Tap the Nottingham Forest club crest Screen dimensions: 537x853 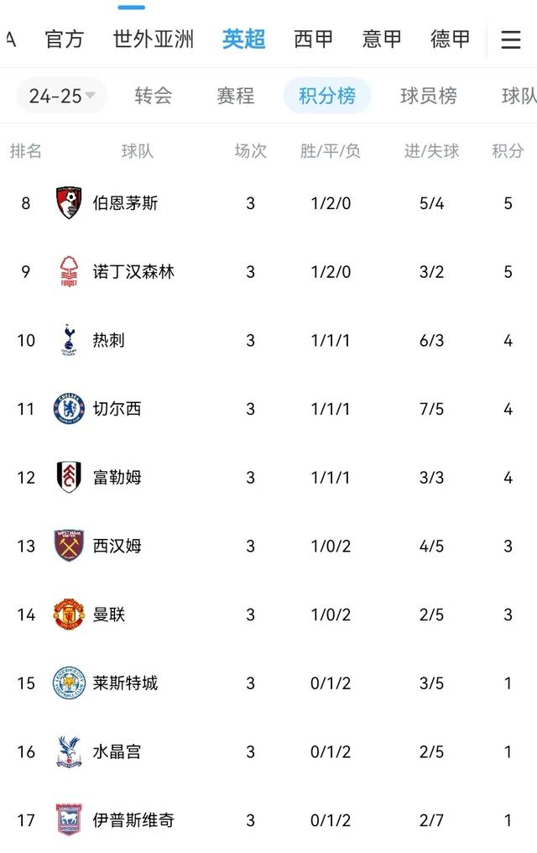pos(69,271)
